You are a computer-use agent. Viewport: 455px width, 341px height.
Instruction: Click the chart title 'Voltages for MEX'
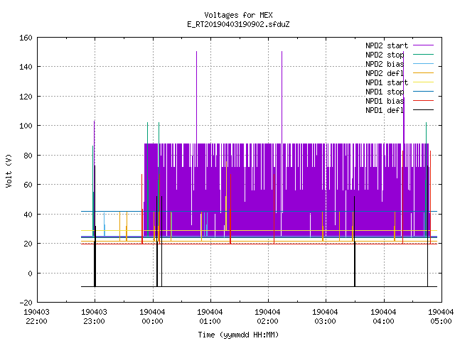[x=238, y=15]
